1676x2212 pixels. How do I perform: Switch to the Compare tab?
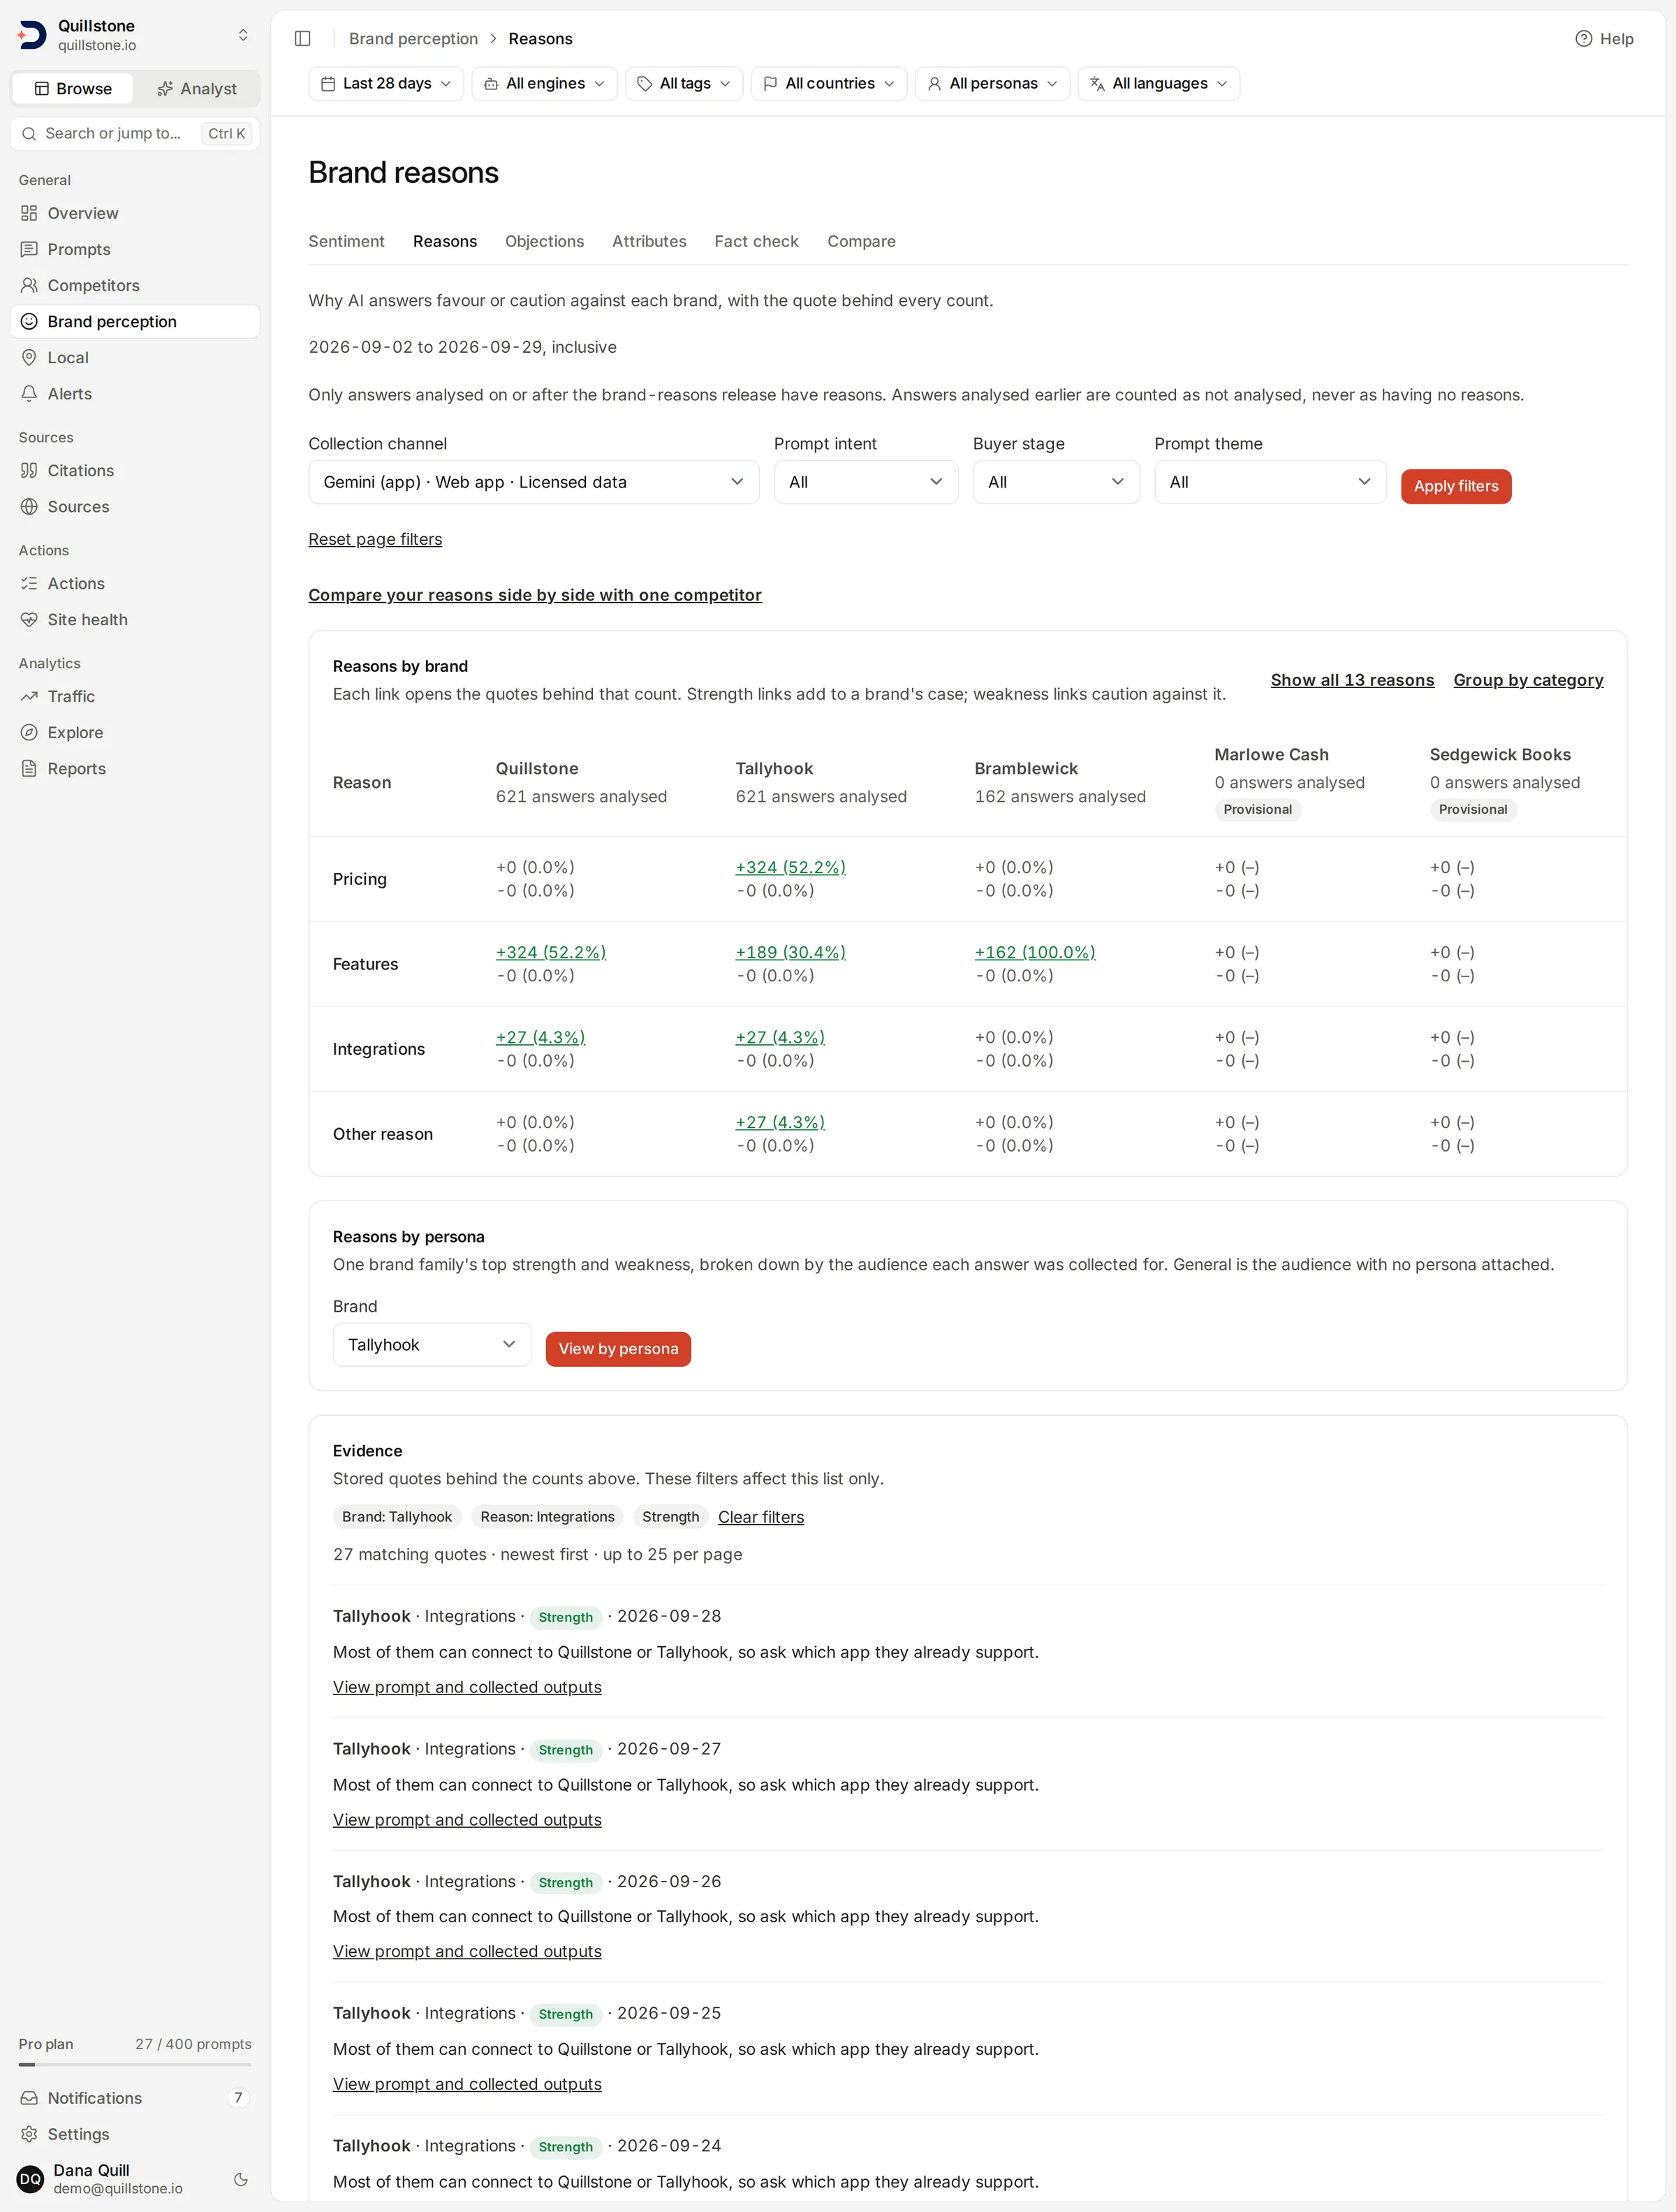coord(861,241)
